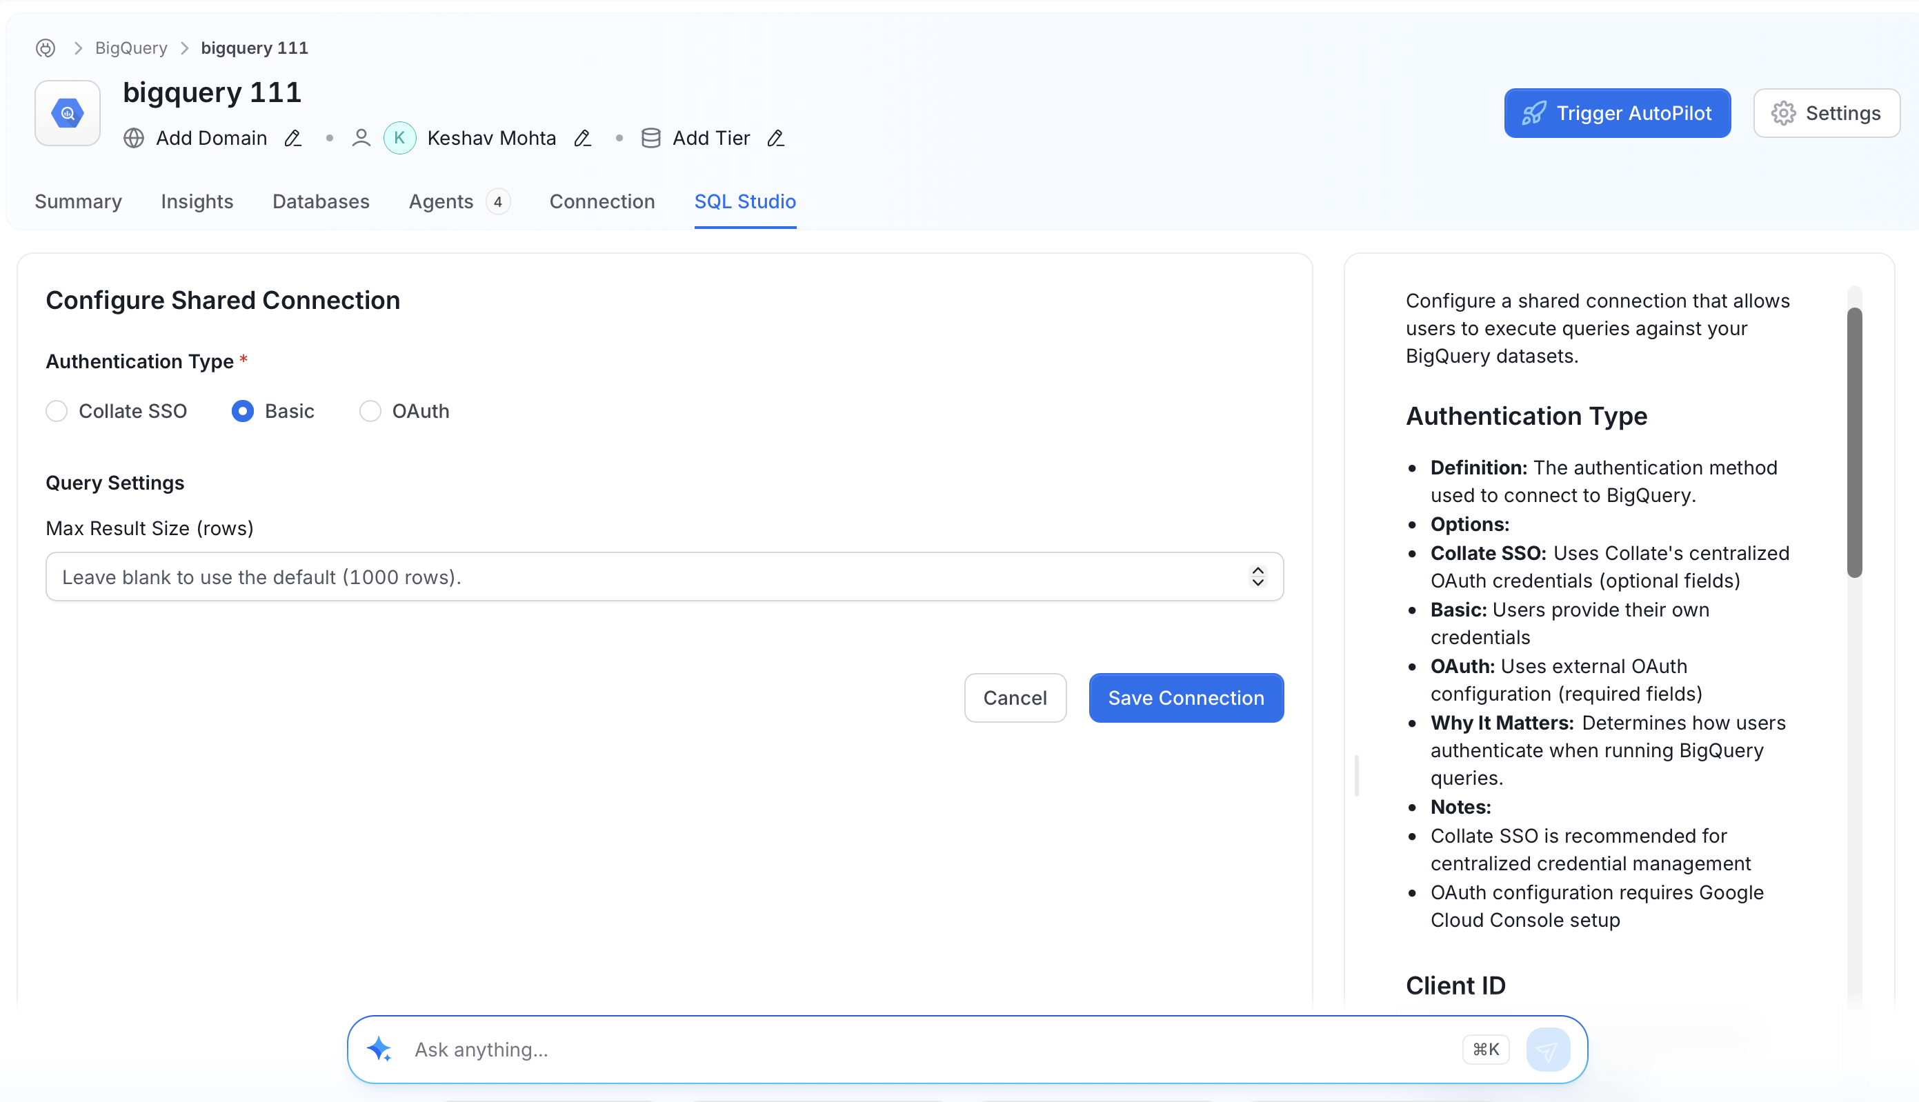Cancel the shared connection configuration
The image size is (1919, 1102).
tap(1015, 698)
